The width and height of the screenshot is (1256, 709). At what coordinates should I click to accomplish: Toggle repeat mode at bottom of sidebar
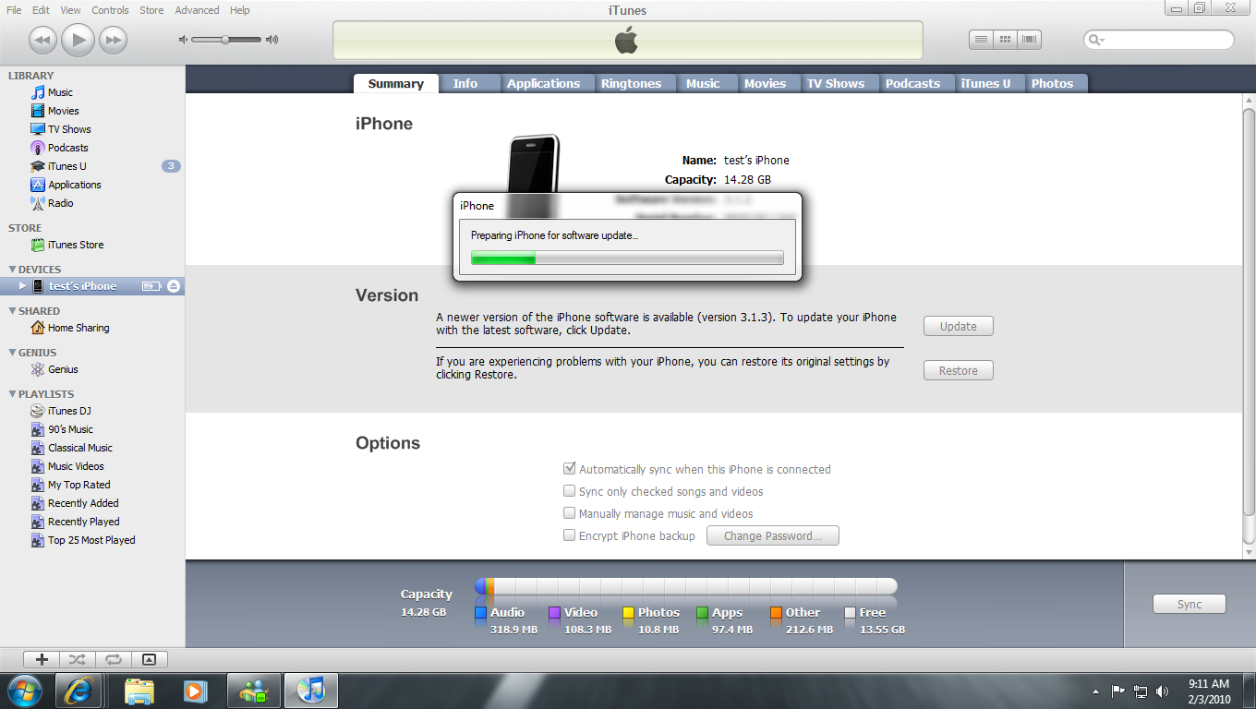[113, 659]
